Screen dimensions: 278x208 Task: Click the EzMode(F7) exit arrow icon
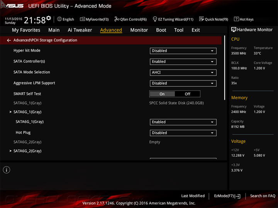pyautogui.click(x=237, y=196)
